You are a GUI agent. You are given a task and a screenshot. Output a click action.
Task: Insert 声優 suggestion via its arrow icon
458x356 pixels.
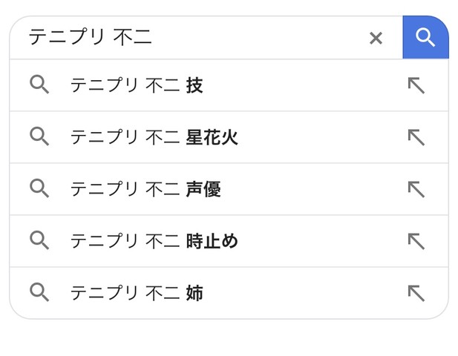[416, 189]
